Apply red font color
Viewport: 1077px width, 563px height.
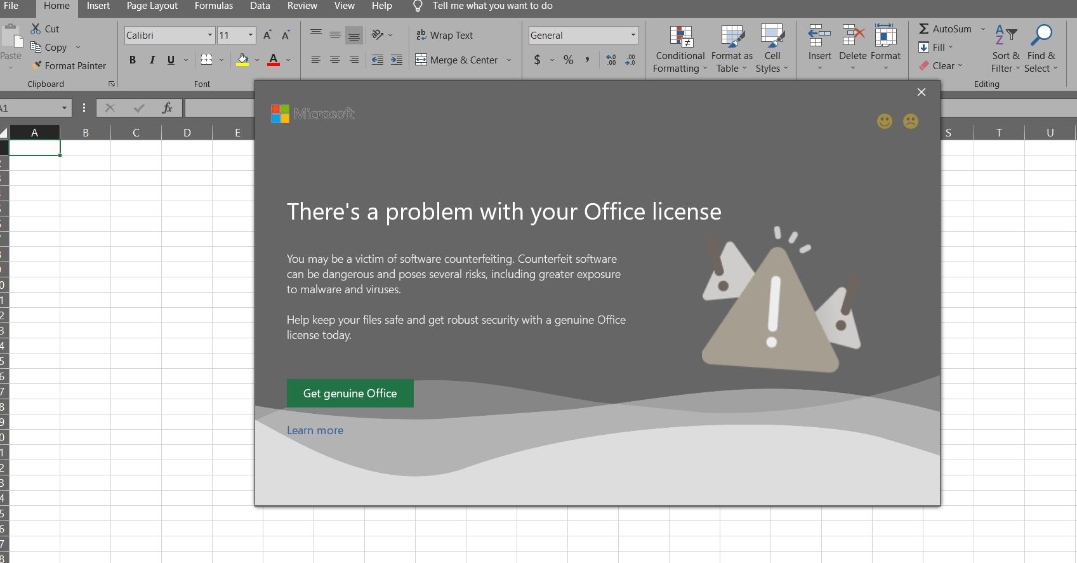coord(274,60)
